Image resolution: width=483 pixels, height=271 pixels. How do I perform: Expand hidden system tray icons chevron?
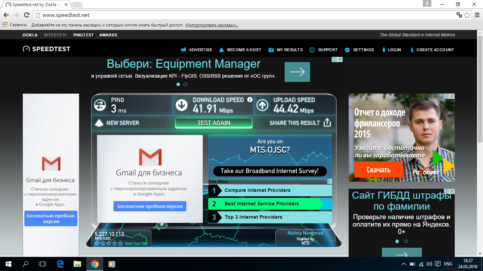click(x=403, y=264)
